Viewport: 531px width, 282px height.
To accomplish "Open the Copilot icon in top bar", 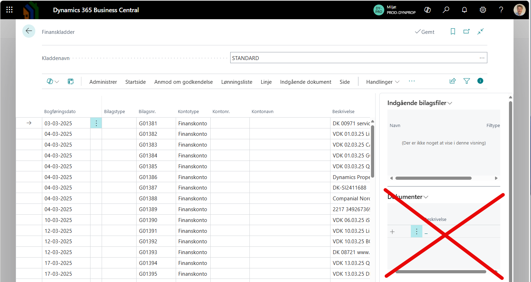I will [427, 10].
